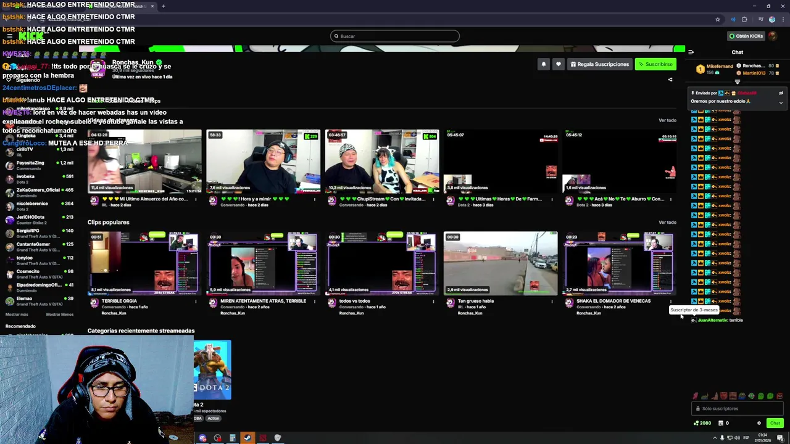This screenshot has height=444, width=790.
Task: Open the Windows notification center icon
Action: click(x=781, y=438)
